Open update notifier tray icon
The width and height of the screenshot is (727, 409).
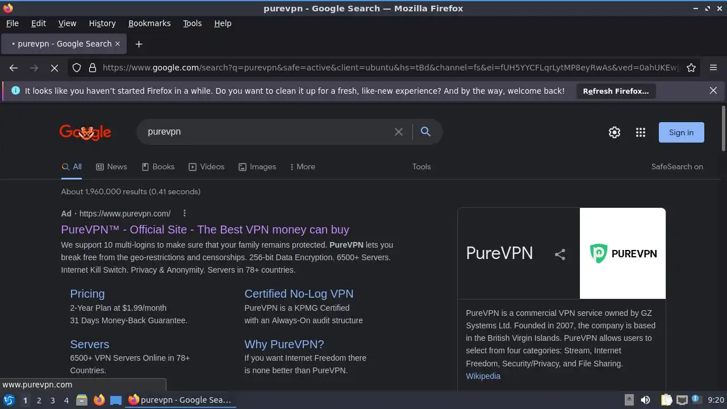coord(696,400)
